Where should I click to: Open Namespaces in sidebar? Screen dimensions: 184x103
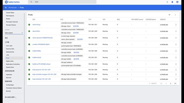(10, 16)
